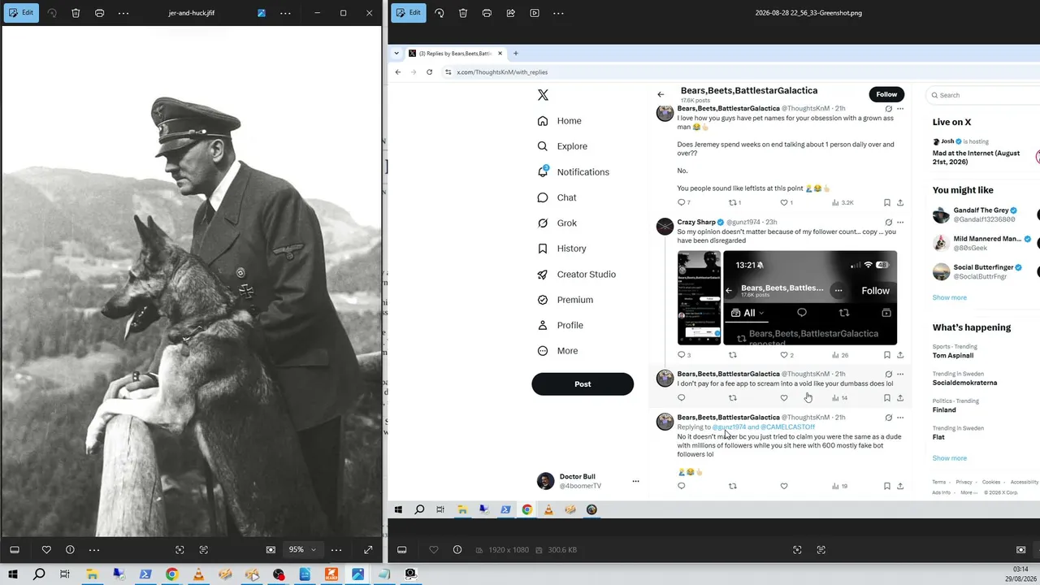
Task: Select the Replies by Bears,Beets browser tab
Action: (455, 54)
